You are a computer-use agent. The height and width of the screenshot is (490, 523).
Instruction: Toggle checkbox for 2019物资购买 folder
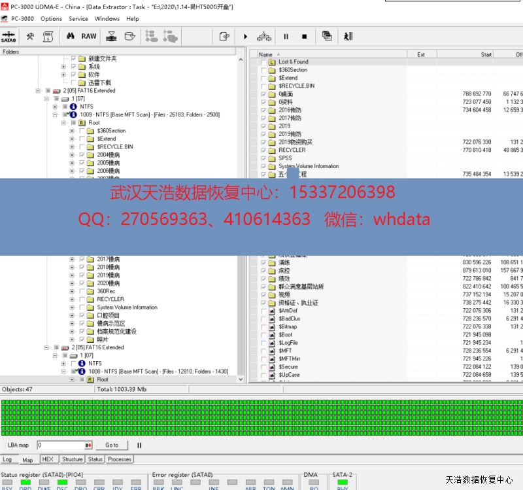[263, 142]
